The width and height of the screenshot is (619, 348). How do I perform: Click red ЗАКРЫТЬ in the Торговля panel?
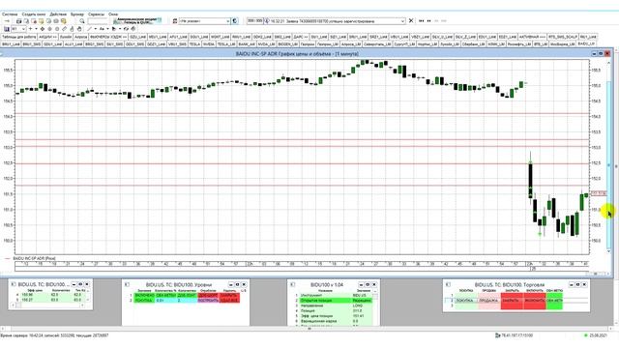pyautogui.click(x=512, y=301)
